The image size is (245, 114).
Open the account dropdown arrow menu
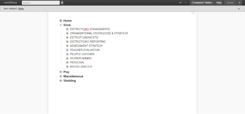pyautogui.click(x=240, y=3)
